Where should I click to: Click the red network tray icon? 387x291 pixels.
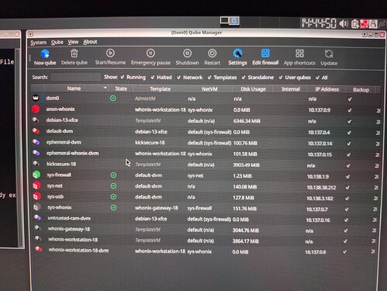click(x=364, y=24)
